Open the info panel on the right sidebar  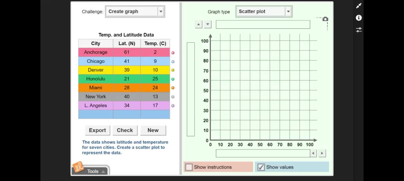(359, 18)
